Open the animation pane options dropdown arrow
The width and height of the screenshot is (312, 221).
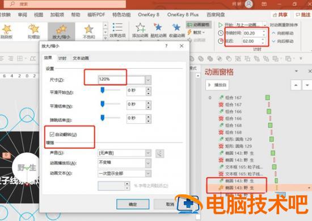click(296, 71)
